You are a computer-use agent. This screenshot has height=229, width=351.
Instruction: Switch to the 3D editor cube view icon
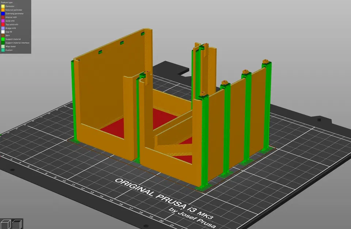pyautogui.click(x=5, y=224)
